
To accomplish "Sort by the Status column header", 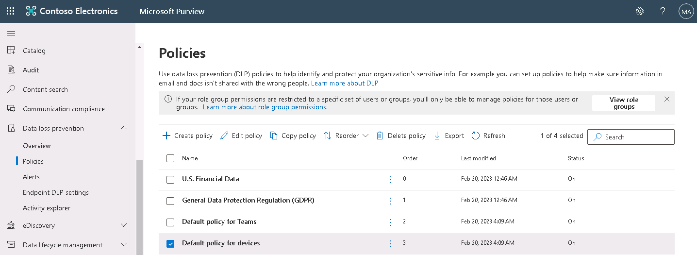I will pyautogui.click(x=576, y=158).
